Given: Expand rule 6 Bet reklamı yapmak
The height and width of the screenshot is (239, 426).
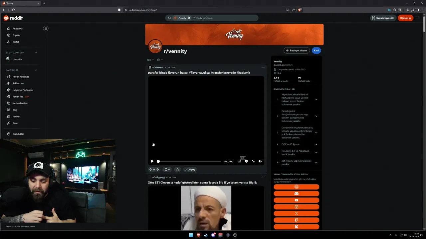Looking at the screenshot, I should click(316, 163).
